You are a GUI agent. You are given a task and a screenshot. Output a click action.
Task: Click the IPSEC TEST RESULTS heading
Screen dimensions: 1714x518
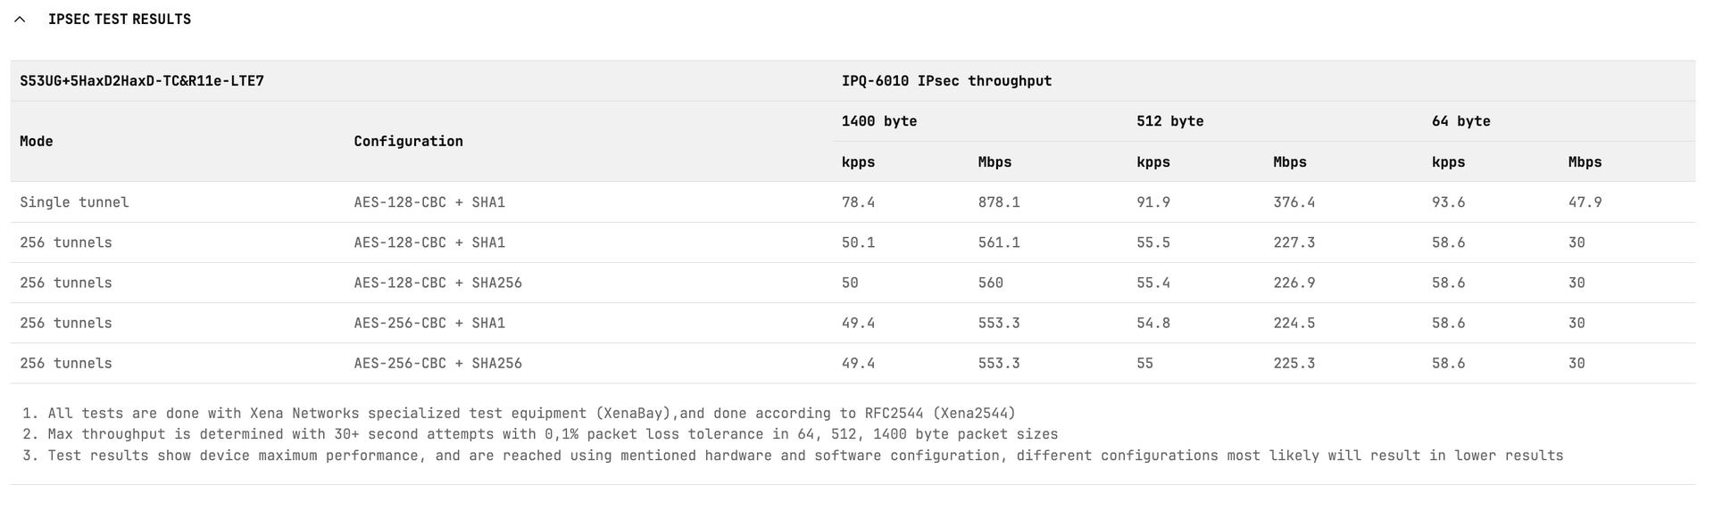point(120,20)
